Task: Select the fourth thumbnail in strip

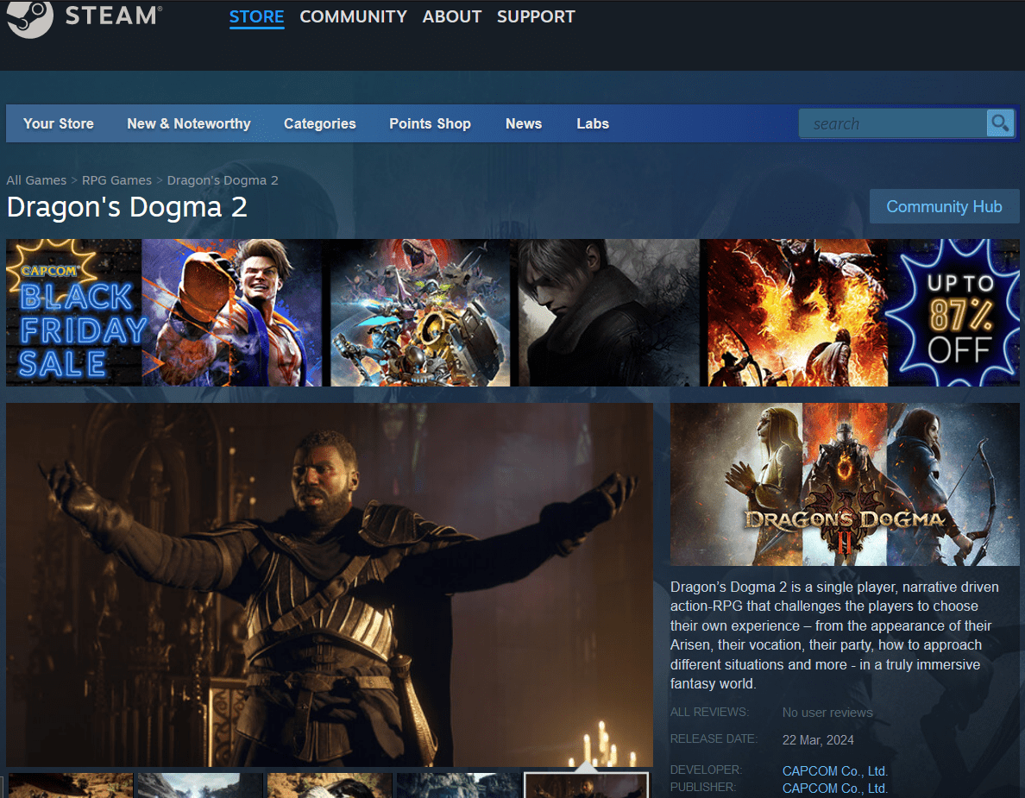Action: tap(458, 786)
